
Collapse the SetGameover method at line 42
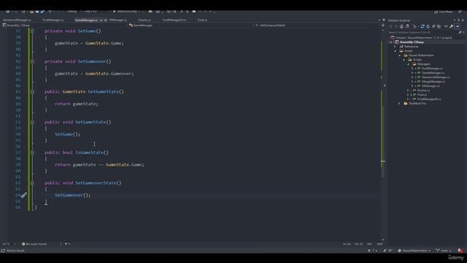click(32, 61)
